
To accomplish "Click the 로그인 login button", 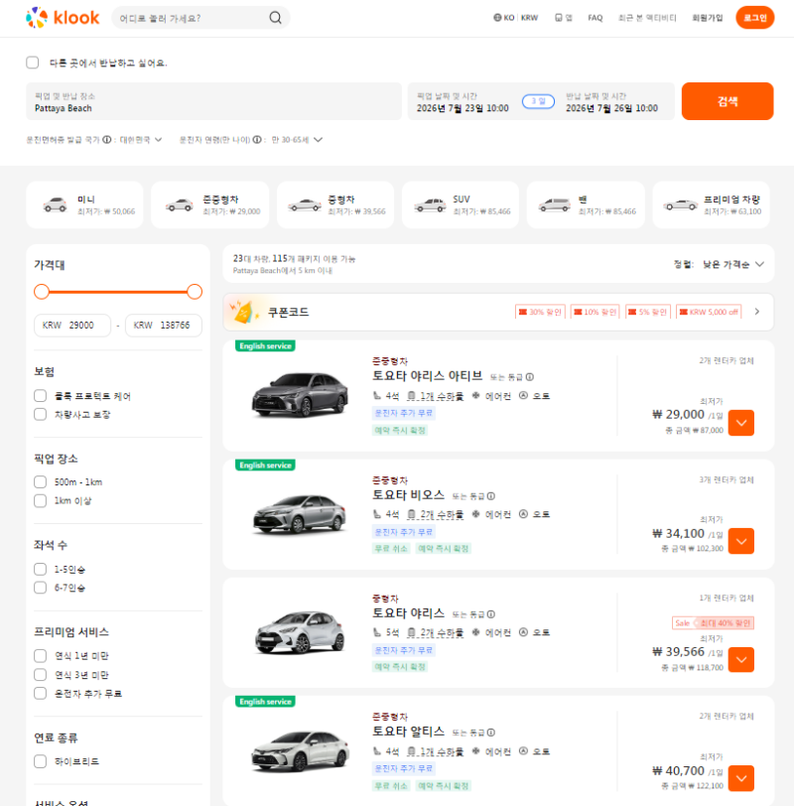I will (755, 18).
